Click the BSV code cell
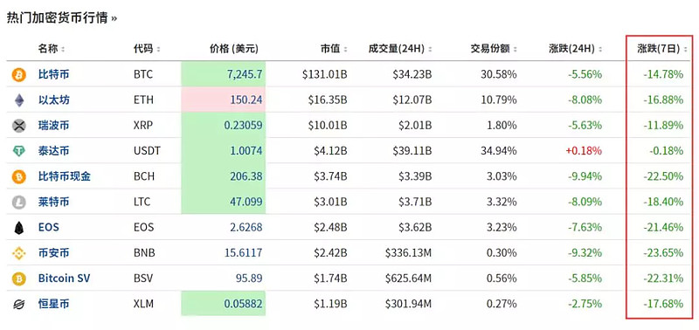 tap(143, 278)
